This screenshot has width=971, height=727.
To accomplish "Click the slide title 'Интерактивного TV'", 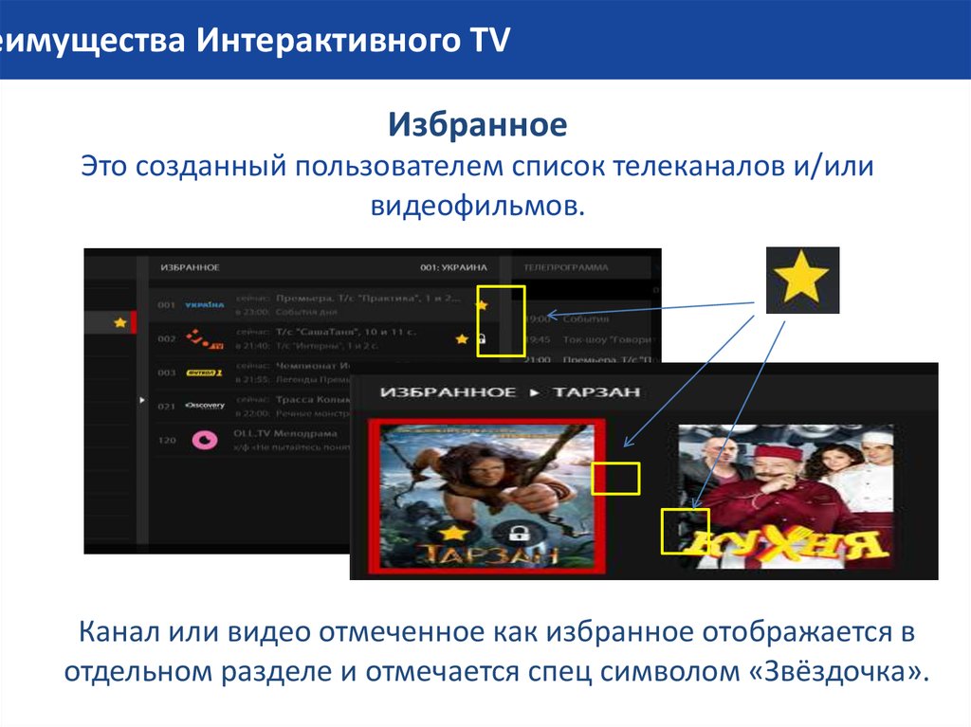I will (353, 40).
